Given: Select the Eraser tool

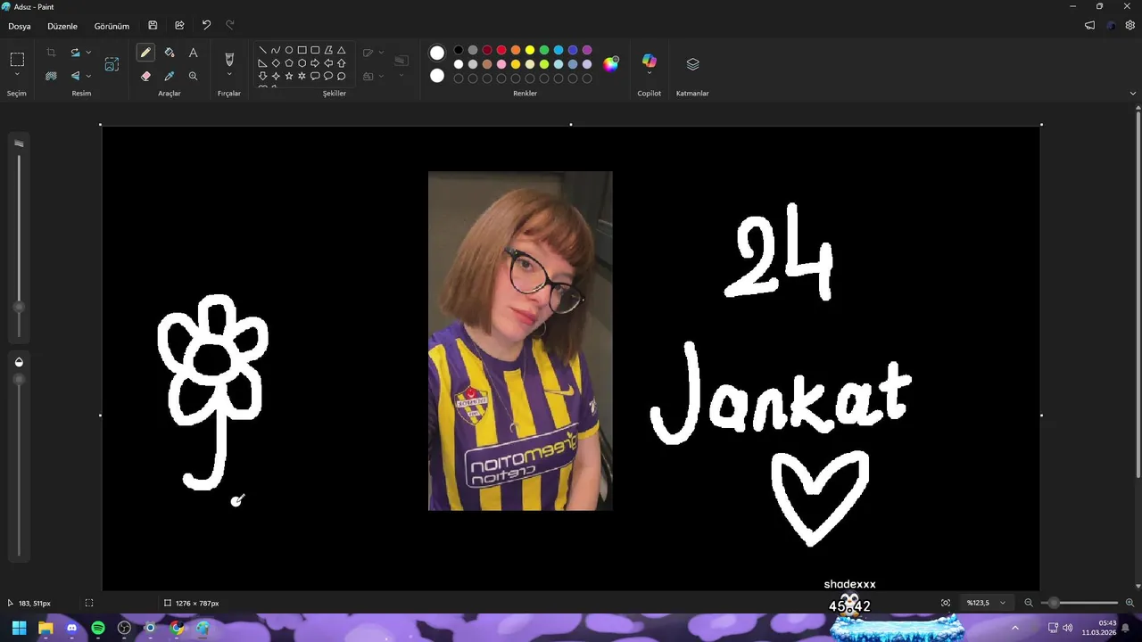Looking at the screenshot, I should pos(145,76).
